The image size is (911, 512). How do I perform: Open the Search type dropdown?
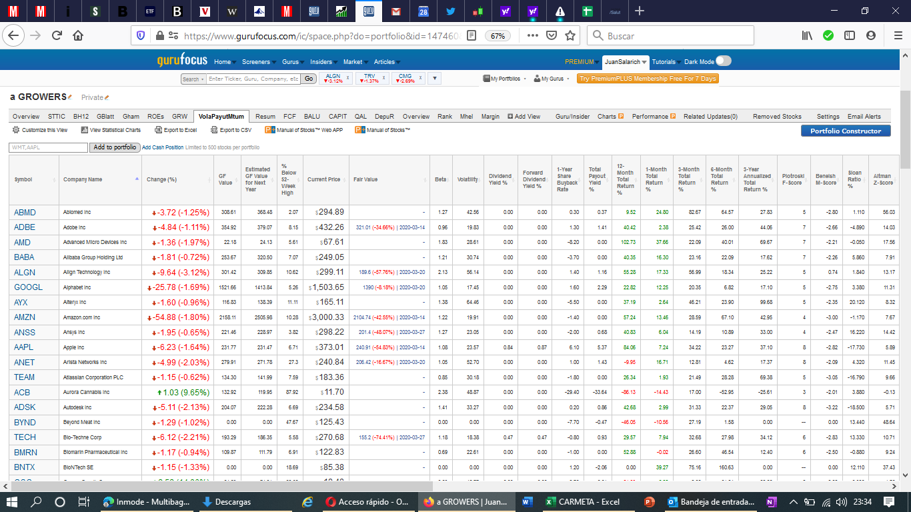point(193,79)
